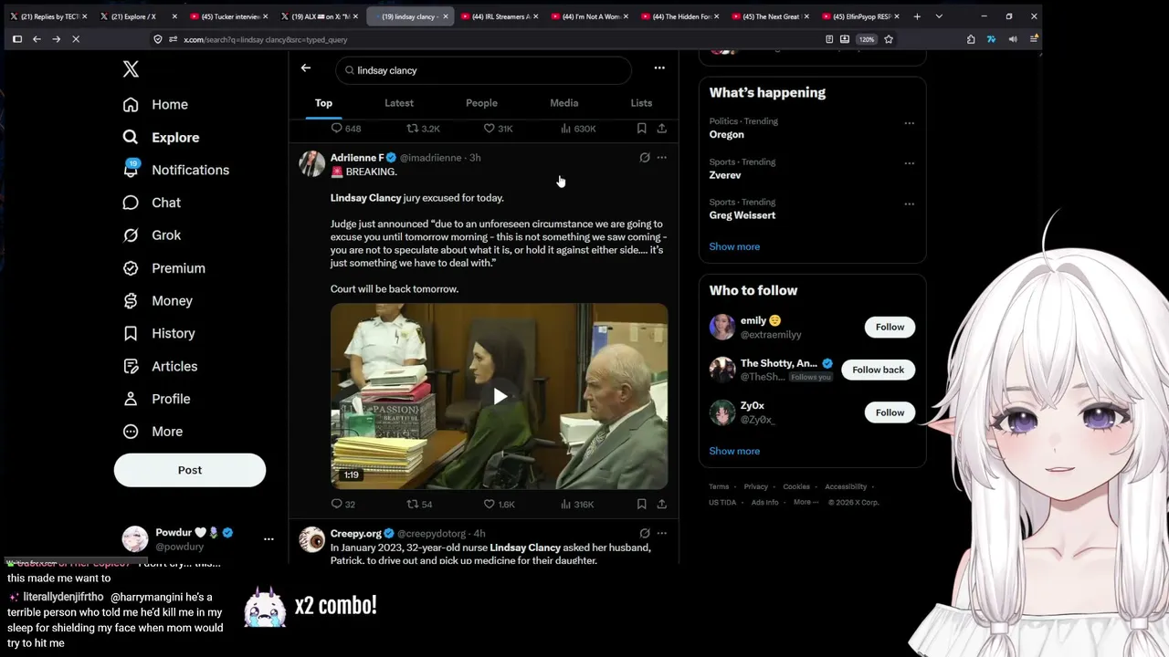The image size is (1169, 657).
Task: Open Adrienne F's profile avatar
Action: coord(312,164)
